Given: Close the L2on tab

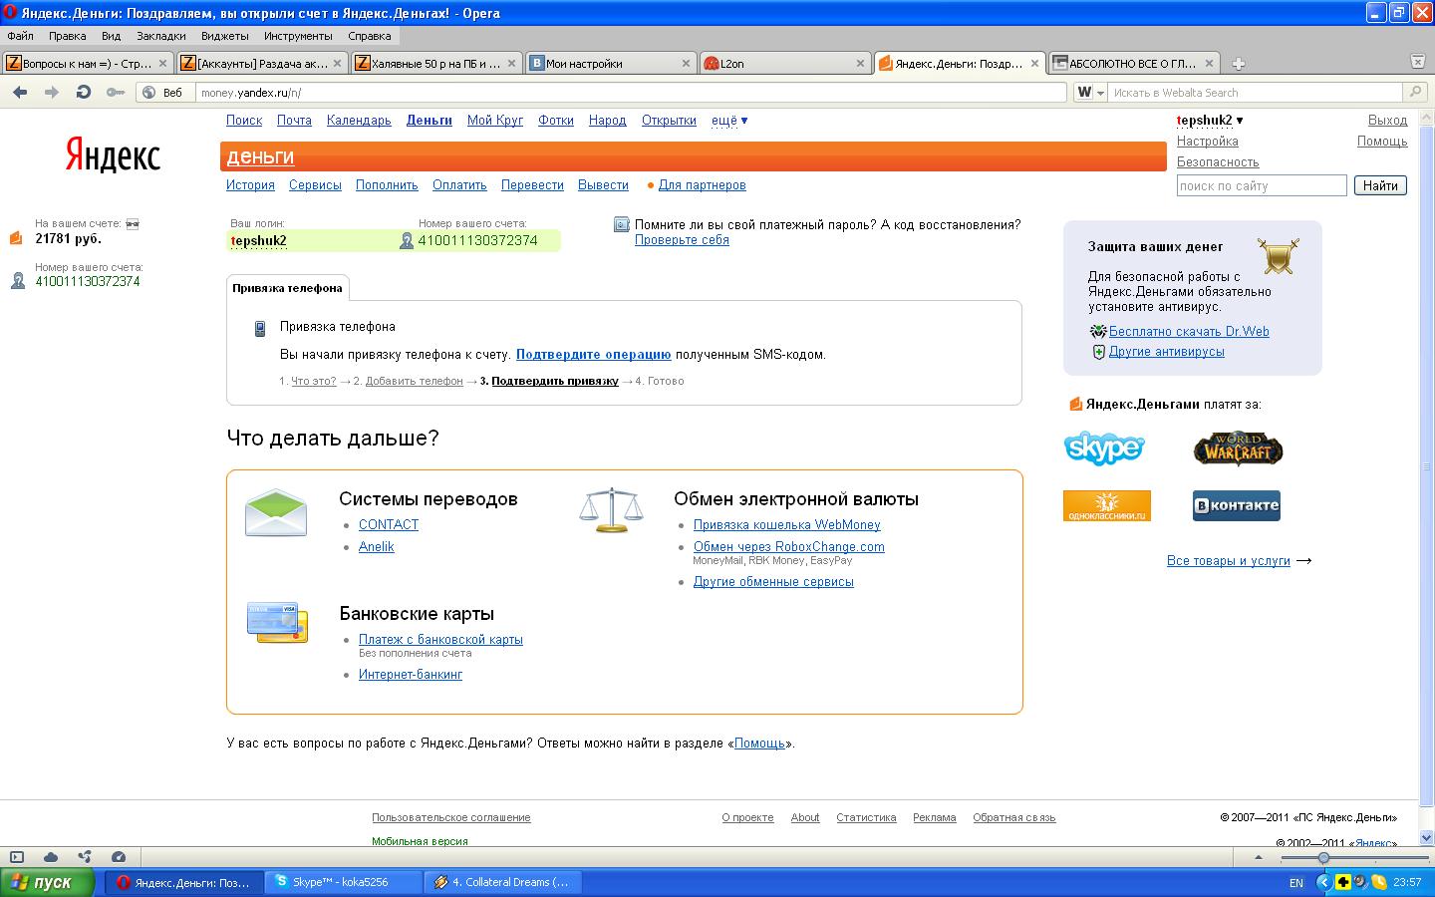Looking at the screenshot, I should tap(860, 63).
